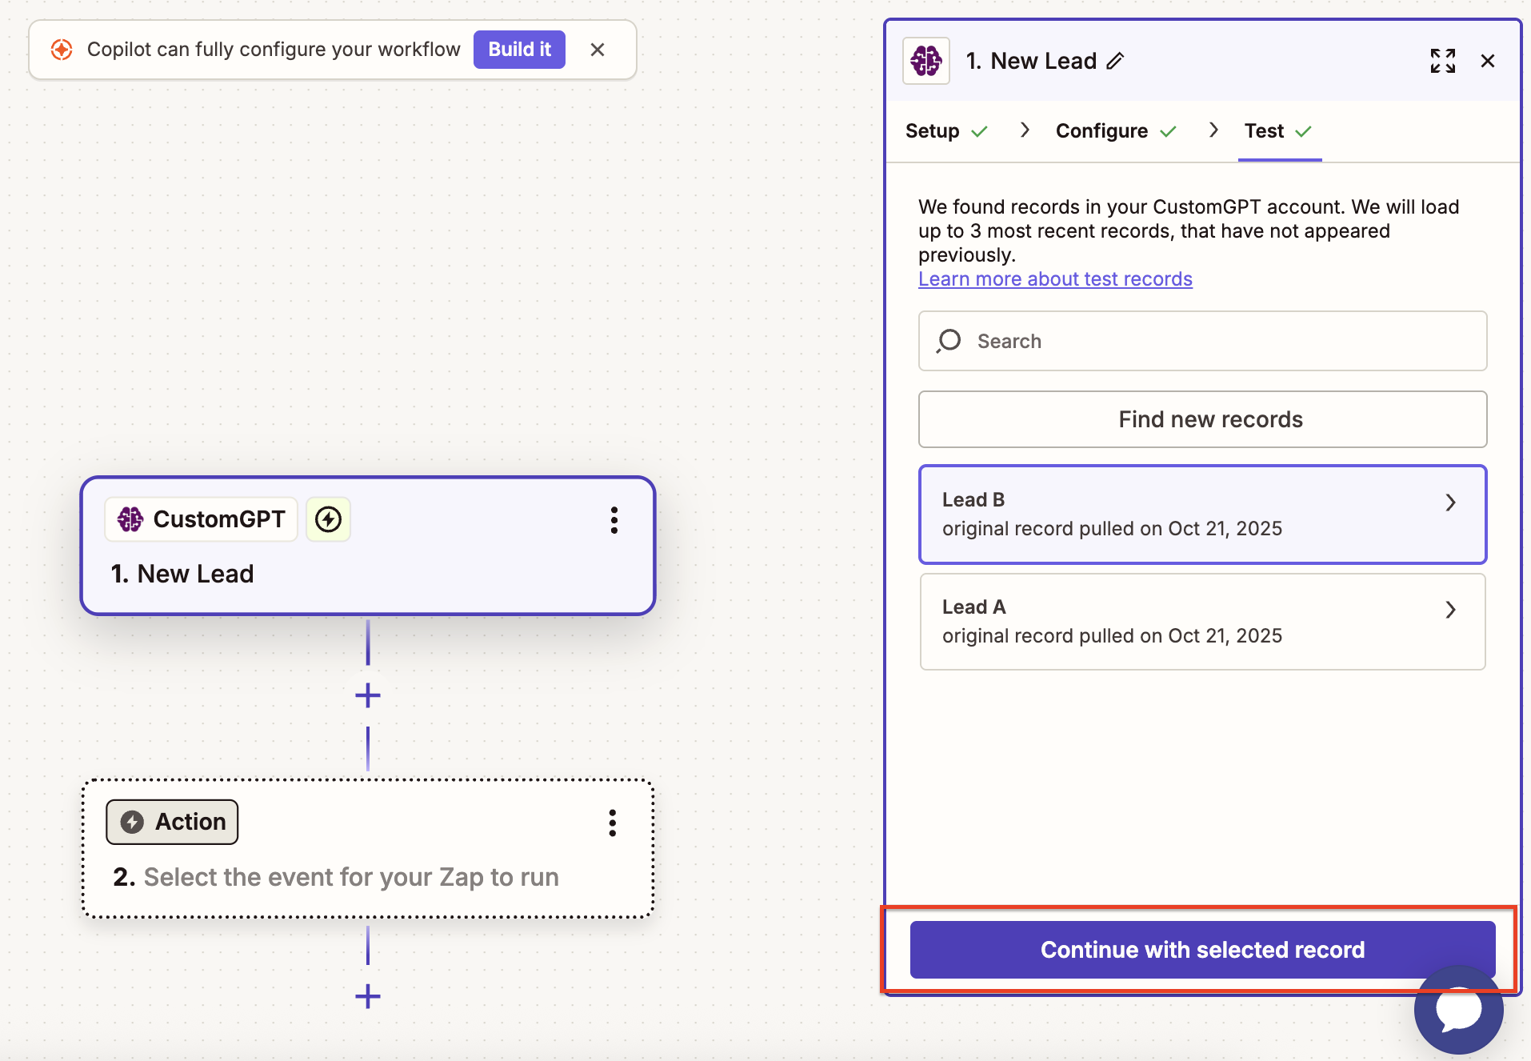Click Find new records button
Screen dimensions: 1531x1061
[1202, 419]
